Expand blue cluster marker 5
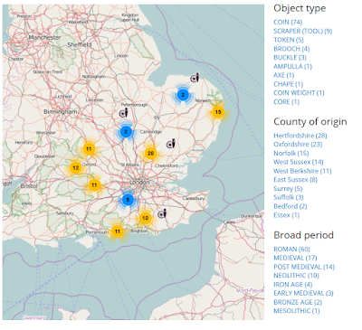The image size is (362, 330). (x=128, y=200)
